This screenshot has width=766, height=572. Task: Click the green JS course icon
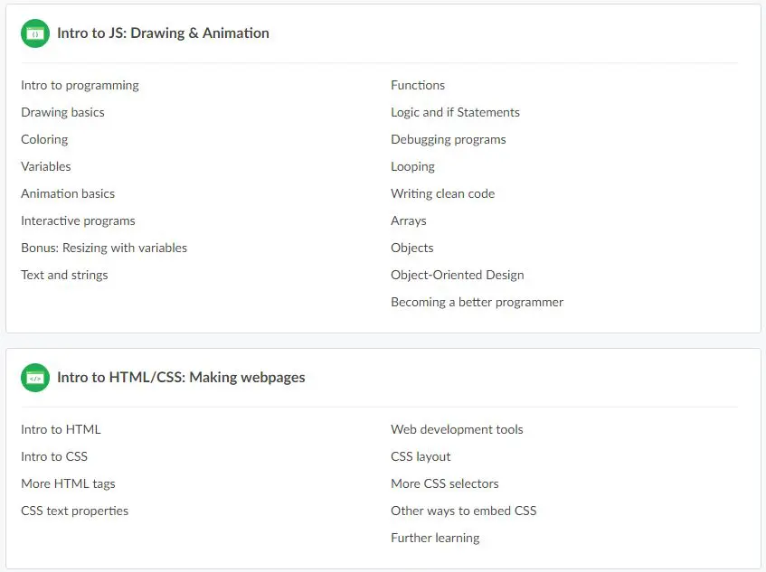[35, 33]
